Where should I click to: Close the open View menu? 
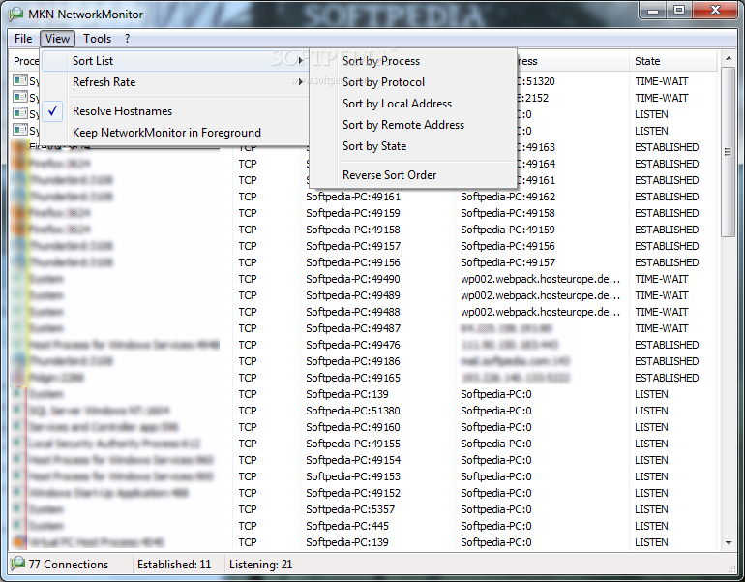pyautogui.click(x=57, y=39)
